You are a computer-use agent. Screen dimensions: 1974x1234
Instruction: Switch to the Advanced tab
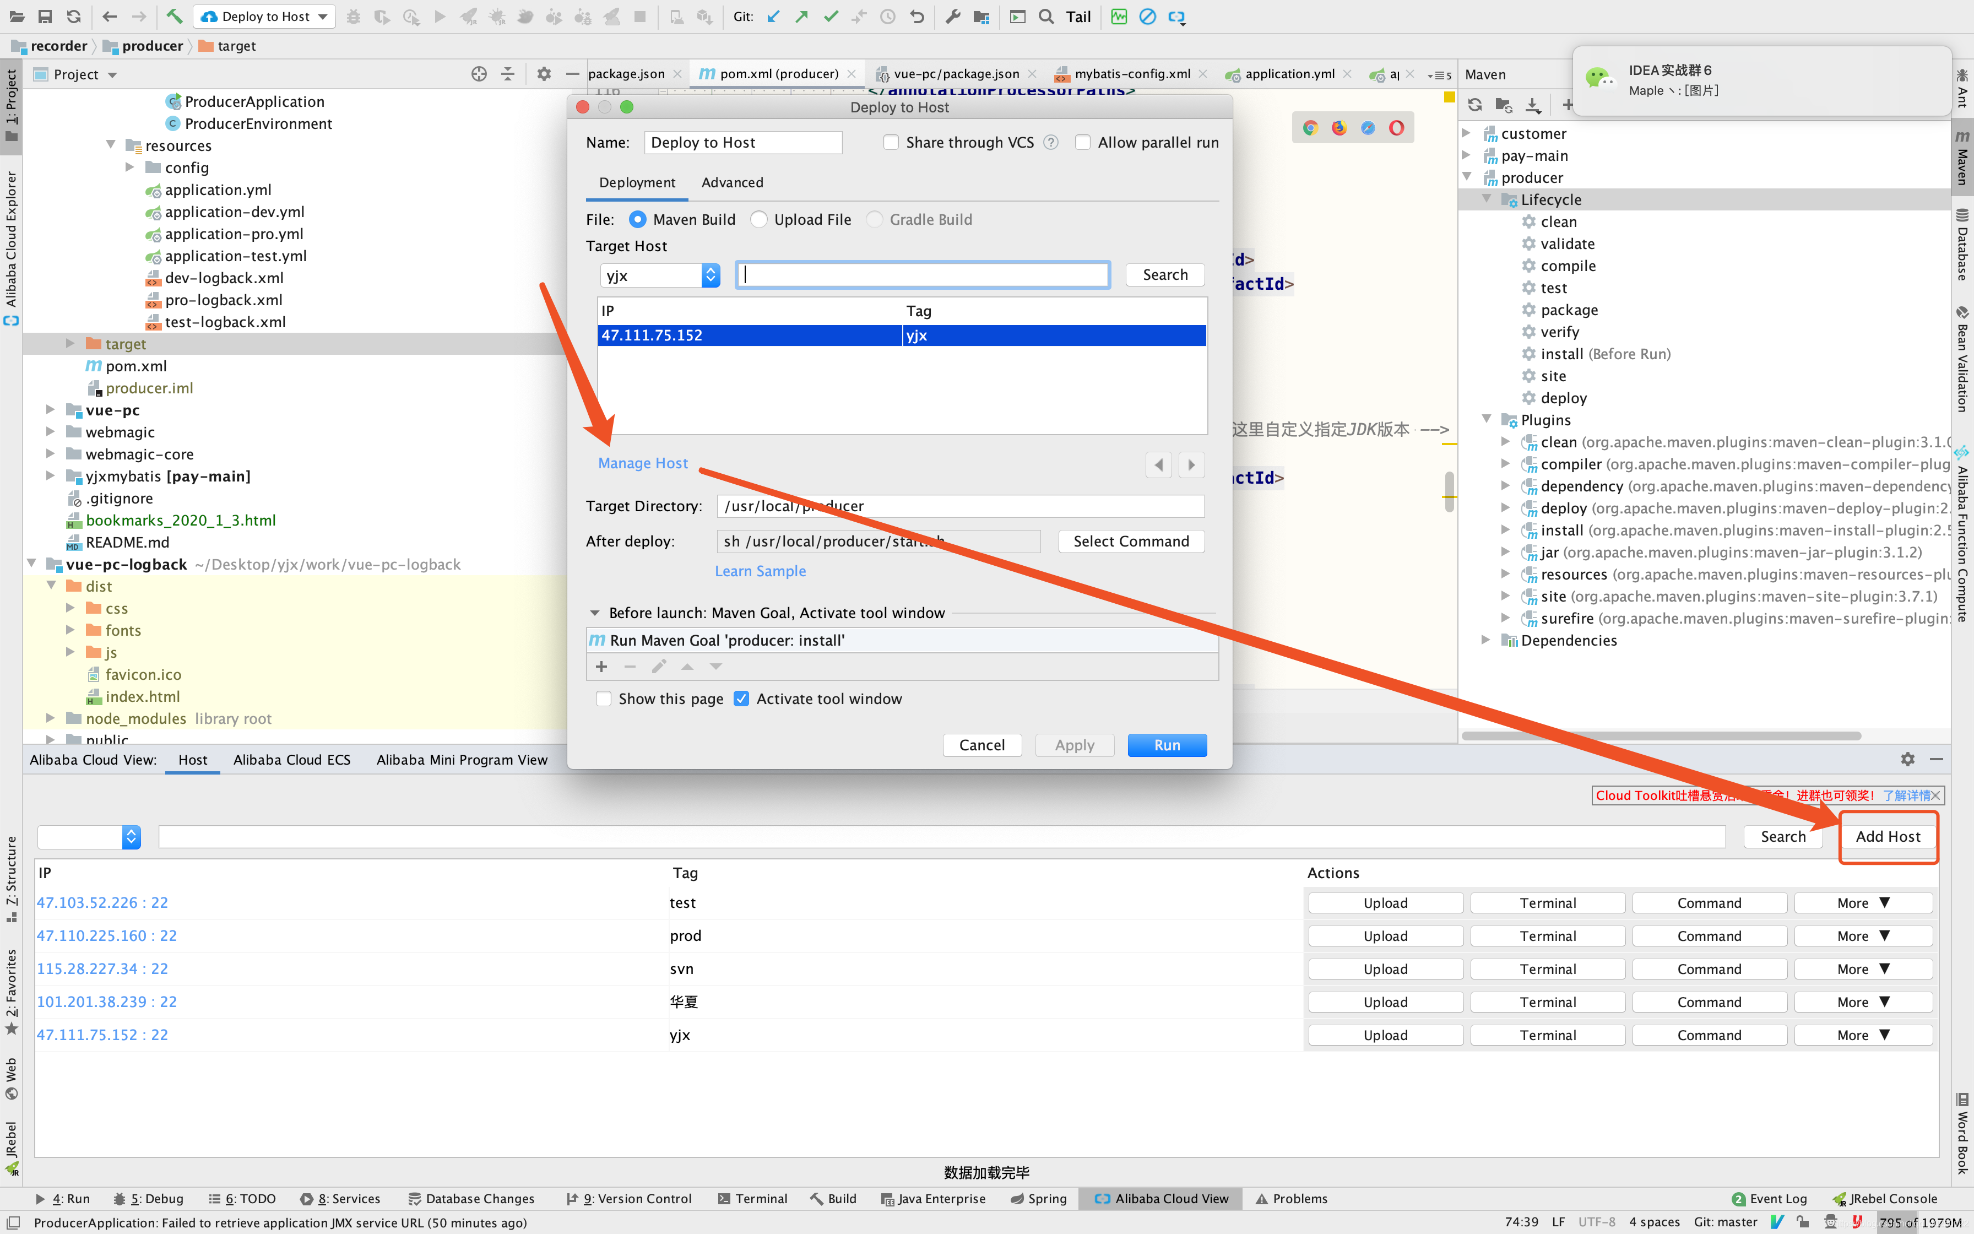733,183
